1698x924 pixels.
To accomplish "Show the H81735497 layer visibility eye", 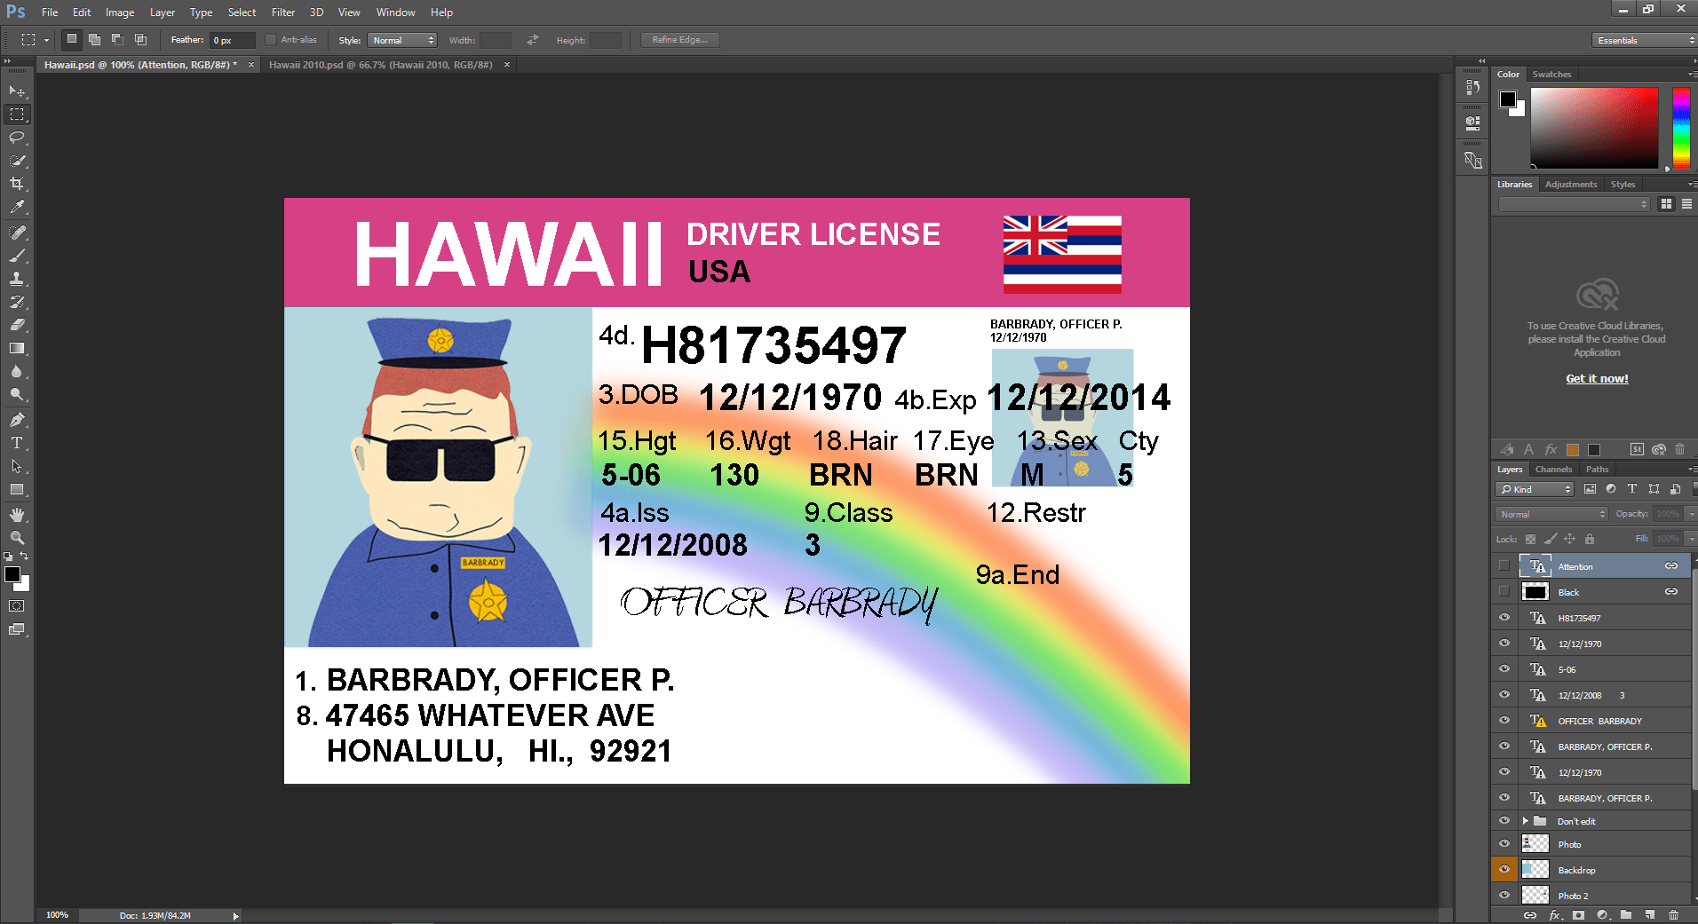I will coord(1504,617).
